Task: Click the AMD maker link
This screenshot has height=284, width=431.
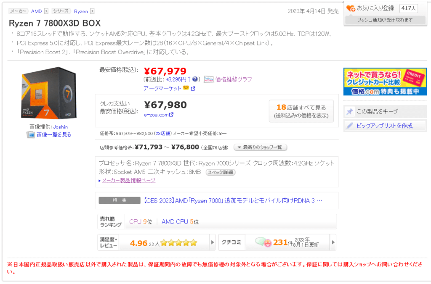Action: click(x=36, y=11)
